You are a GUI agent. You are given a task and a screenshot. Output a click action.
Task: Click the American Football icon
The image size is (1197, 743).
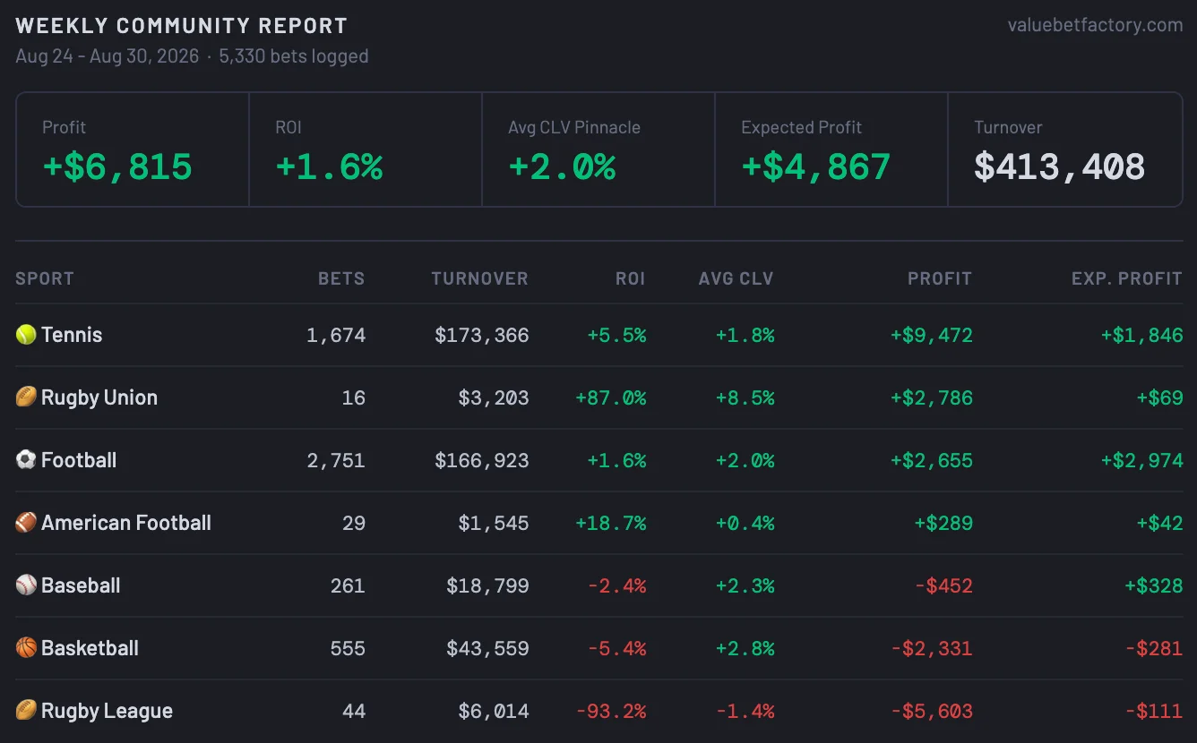[x=26, y=523]
